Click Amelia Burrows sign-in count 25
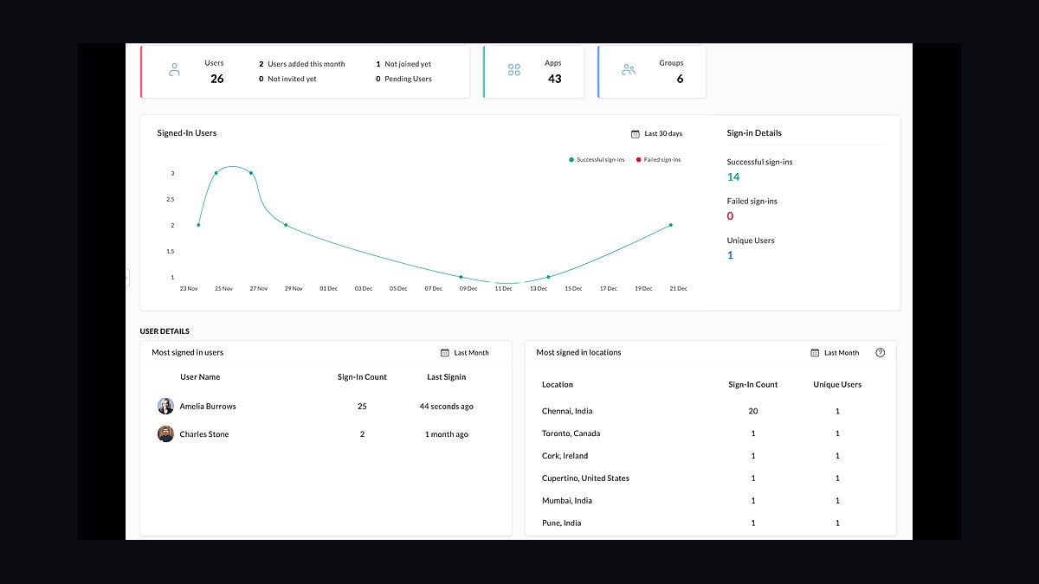 pyautogui.click(x=362, y=407)
